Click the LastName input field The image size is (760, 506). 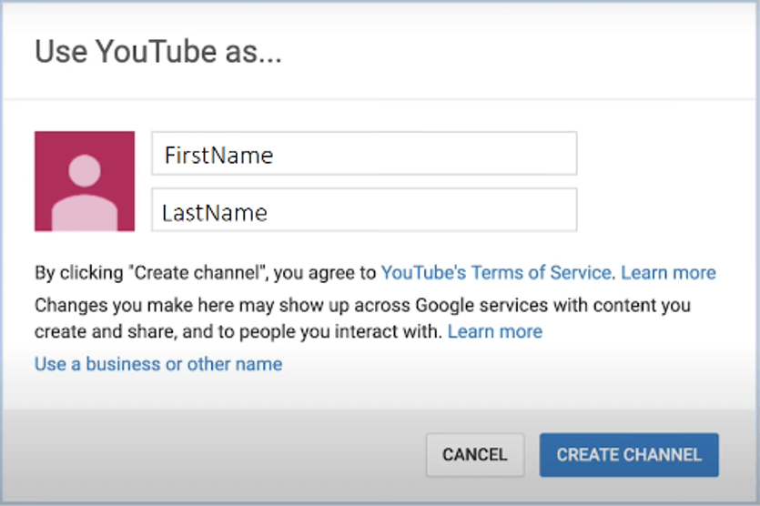(x=364, y=210)
